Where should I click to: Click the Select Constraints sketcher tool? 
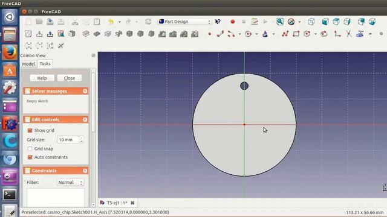pyautogui.click(x=50, y=46)
